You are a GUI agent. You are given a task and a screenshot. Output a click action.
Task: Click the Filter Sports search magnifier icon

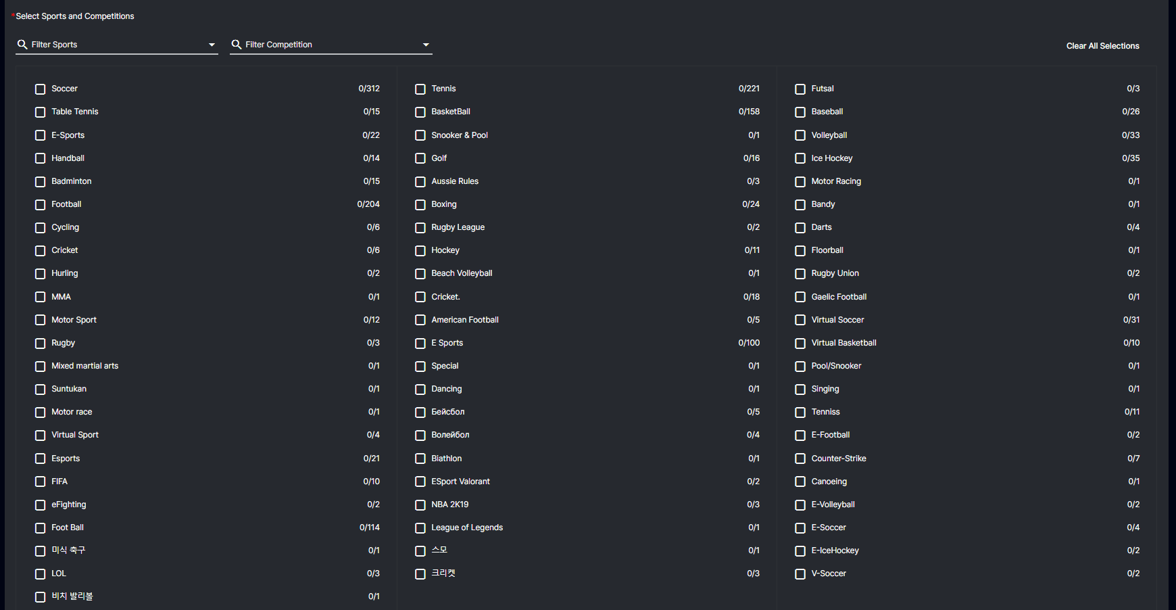pyautogui.click(x=22, y=45)
